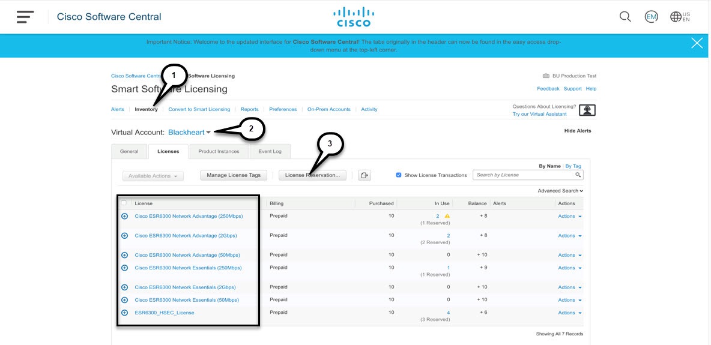
Task: Open the Feedback link
Action: (x=548, y=89)
